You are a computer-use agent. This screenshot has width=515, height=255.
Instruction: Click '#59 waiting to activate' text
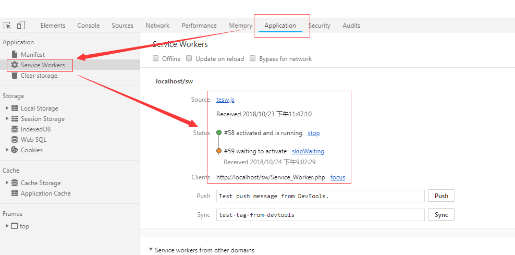point(255,151)
